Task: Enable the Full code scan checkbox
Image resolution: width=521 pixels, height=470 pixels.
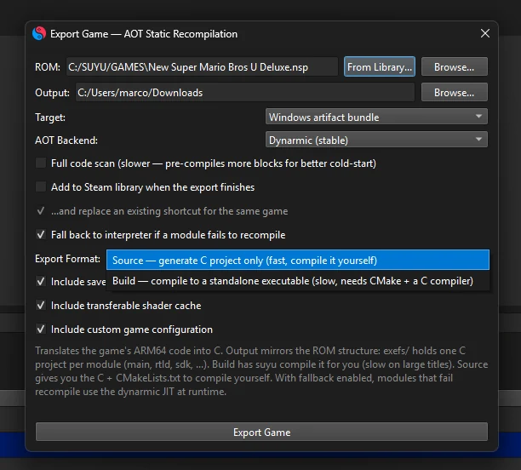Action: pyautogui.click(x=41, y=163)
